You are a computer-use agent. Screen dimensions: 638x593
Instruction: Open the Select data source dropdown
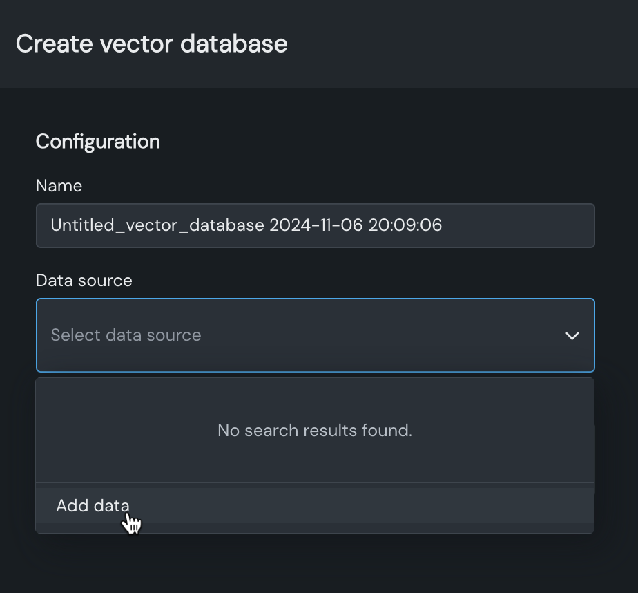[315, 335]
